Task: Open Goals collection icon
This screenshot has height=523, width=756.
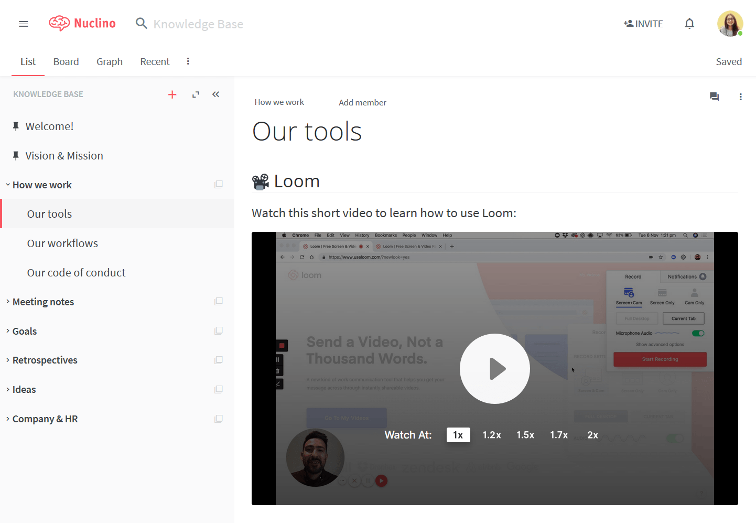Action: click(x=219, y=331)
